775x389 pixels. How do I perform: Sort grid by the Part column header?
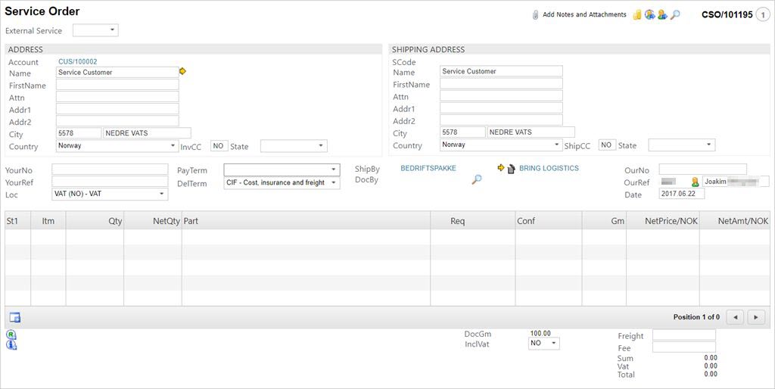pos(305,221)
